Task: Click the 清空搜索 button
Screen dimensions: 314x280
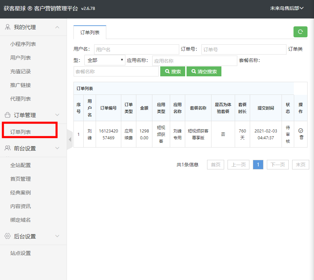Action: pos(204,72)
